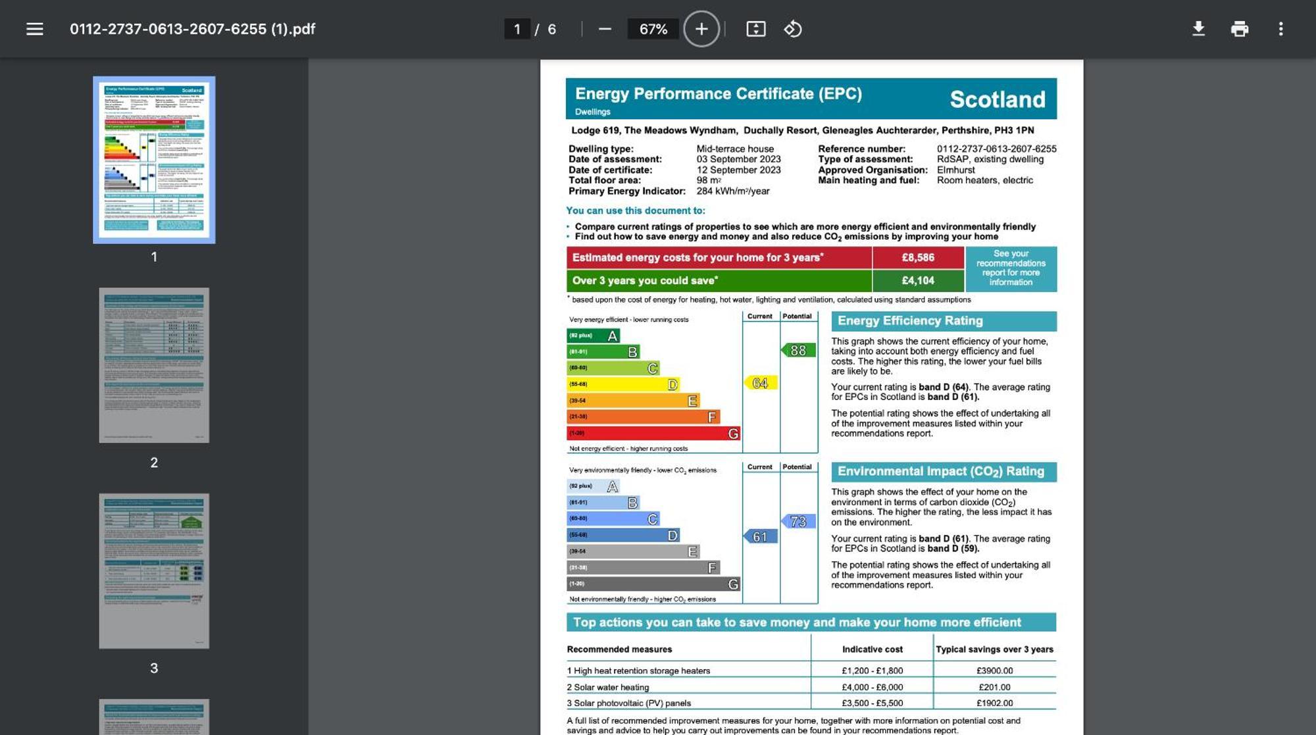The width and height of the screenshot is (1316, 735).
Task: Click the 'You can use this document to:' heading
Action: [636, 211]
